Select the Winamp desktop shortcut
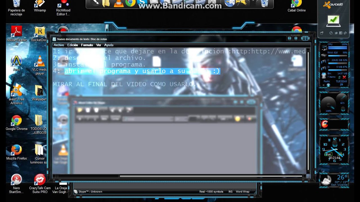 click(40, 7)
